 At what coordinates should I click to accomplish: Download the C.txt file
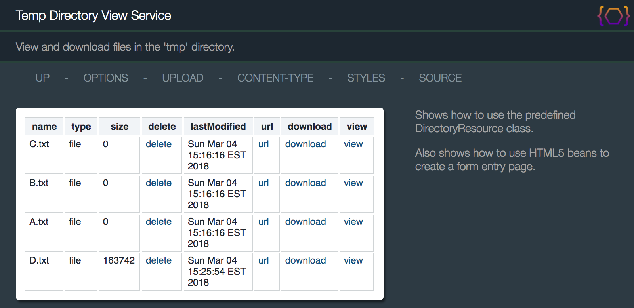point(306,144)
